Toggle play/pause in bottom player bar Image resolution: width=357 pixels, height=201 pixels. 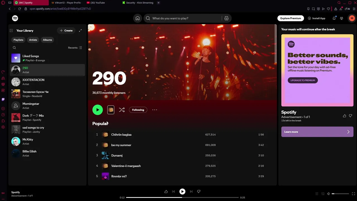tap(182, 192)
